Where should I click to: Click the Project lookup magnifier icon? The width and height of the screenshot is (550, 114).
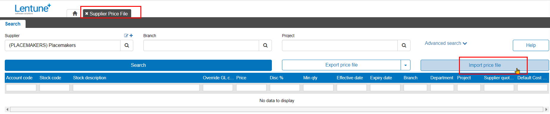pyautogui.click(x=404, y=45)
